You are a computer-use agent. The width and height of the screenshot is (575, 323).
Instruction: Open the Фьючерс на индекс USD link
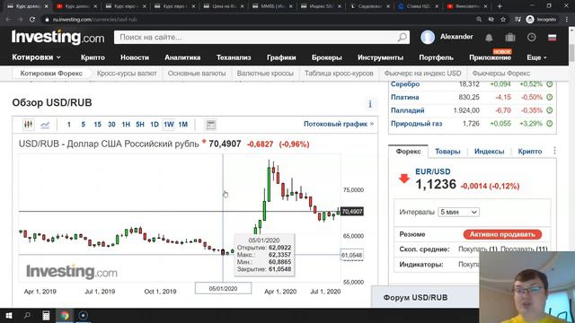[422, 74]
